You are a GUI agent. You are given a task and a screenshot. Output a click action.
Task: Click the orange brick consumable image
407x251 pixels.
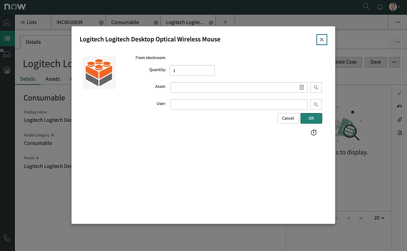[x=99, y=72]
